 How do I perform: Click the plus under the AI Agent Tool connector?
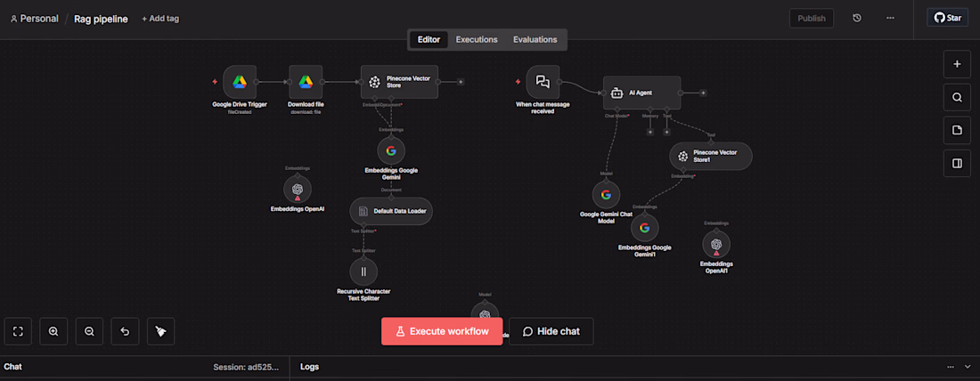667,132
